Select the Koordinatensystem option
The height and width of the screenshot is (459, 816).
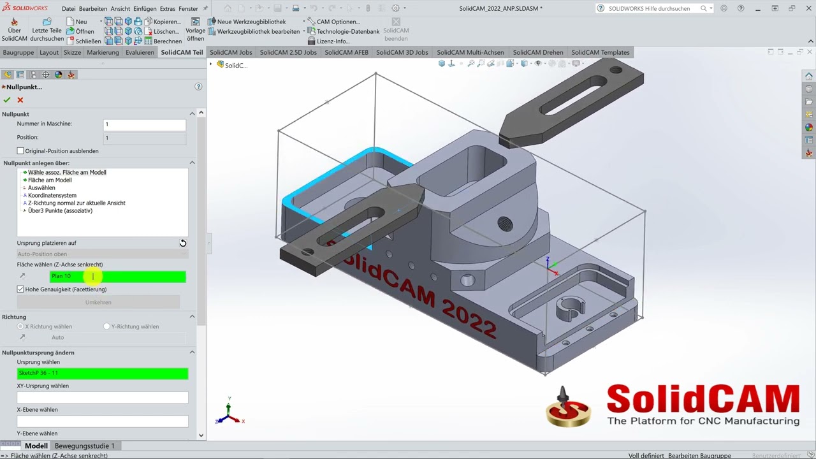pyautogui.click(x=52, y=195)
